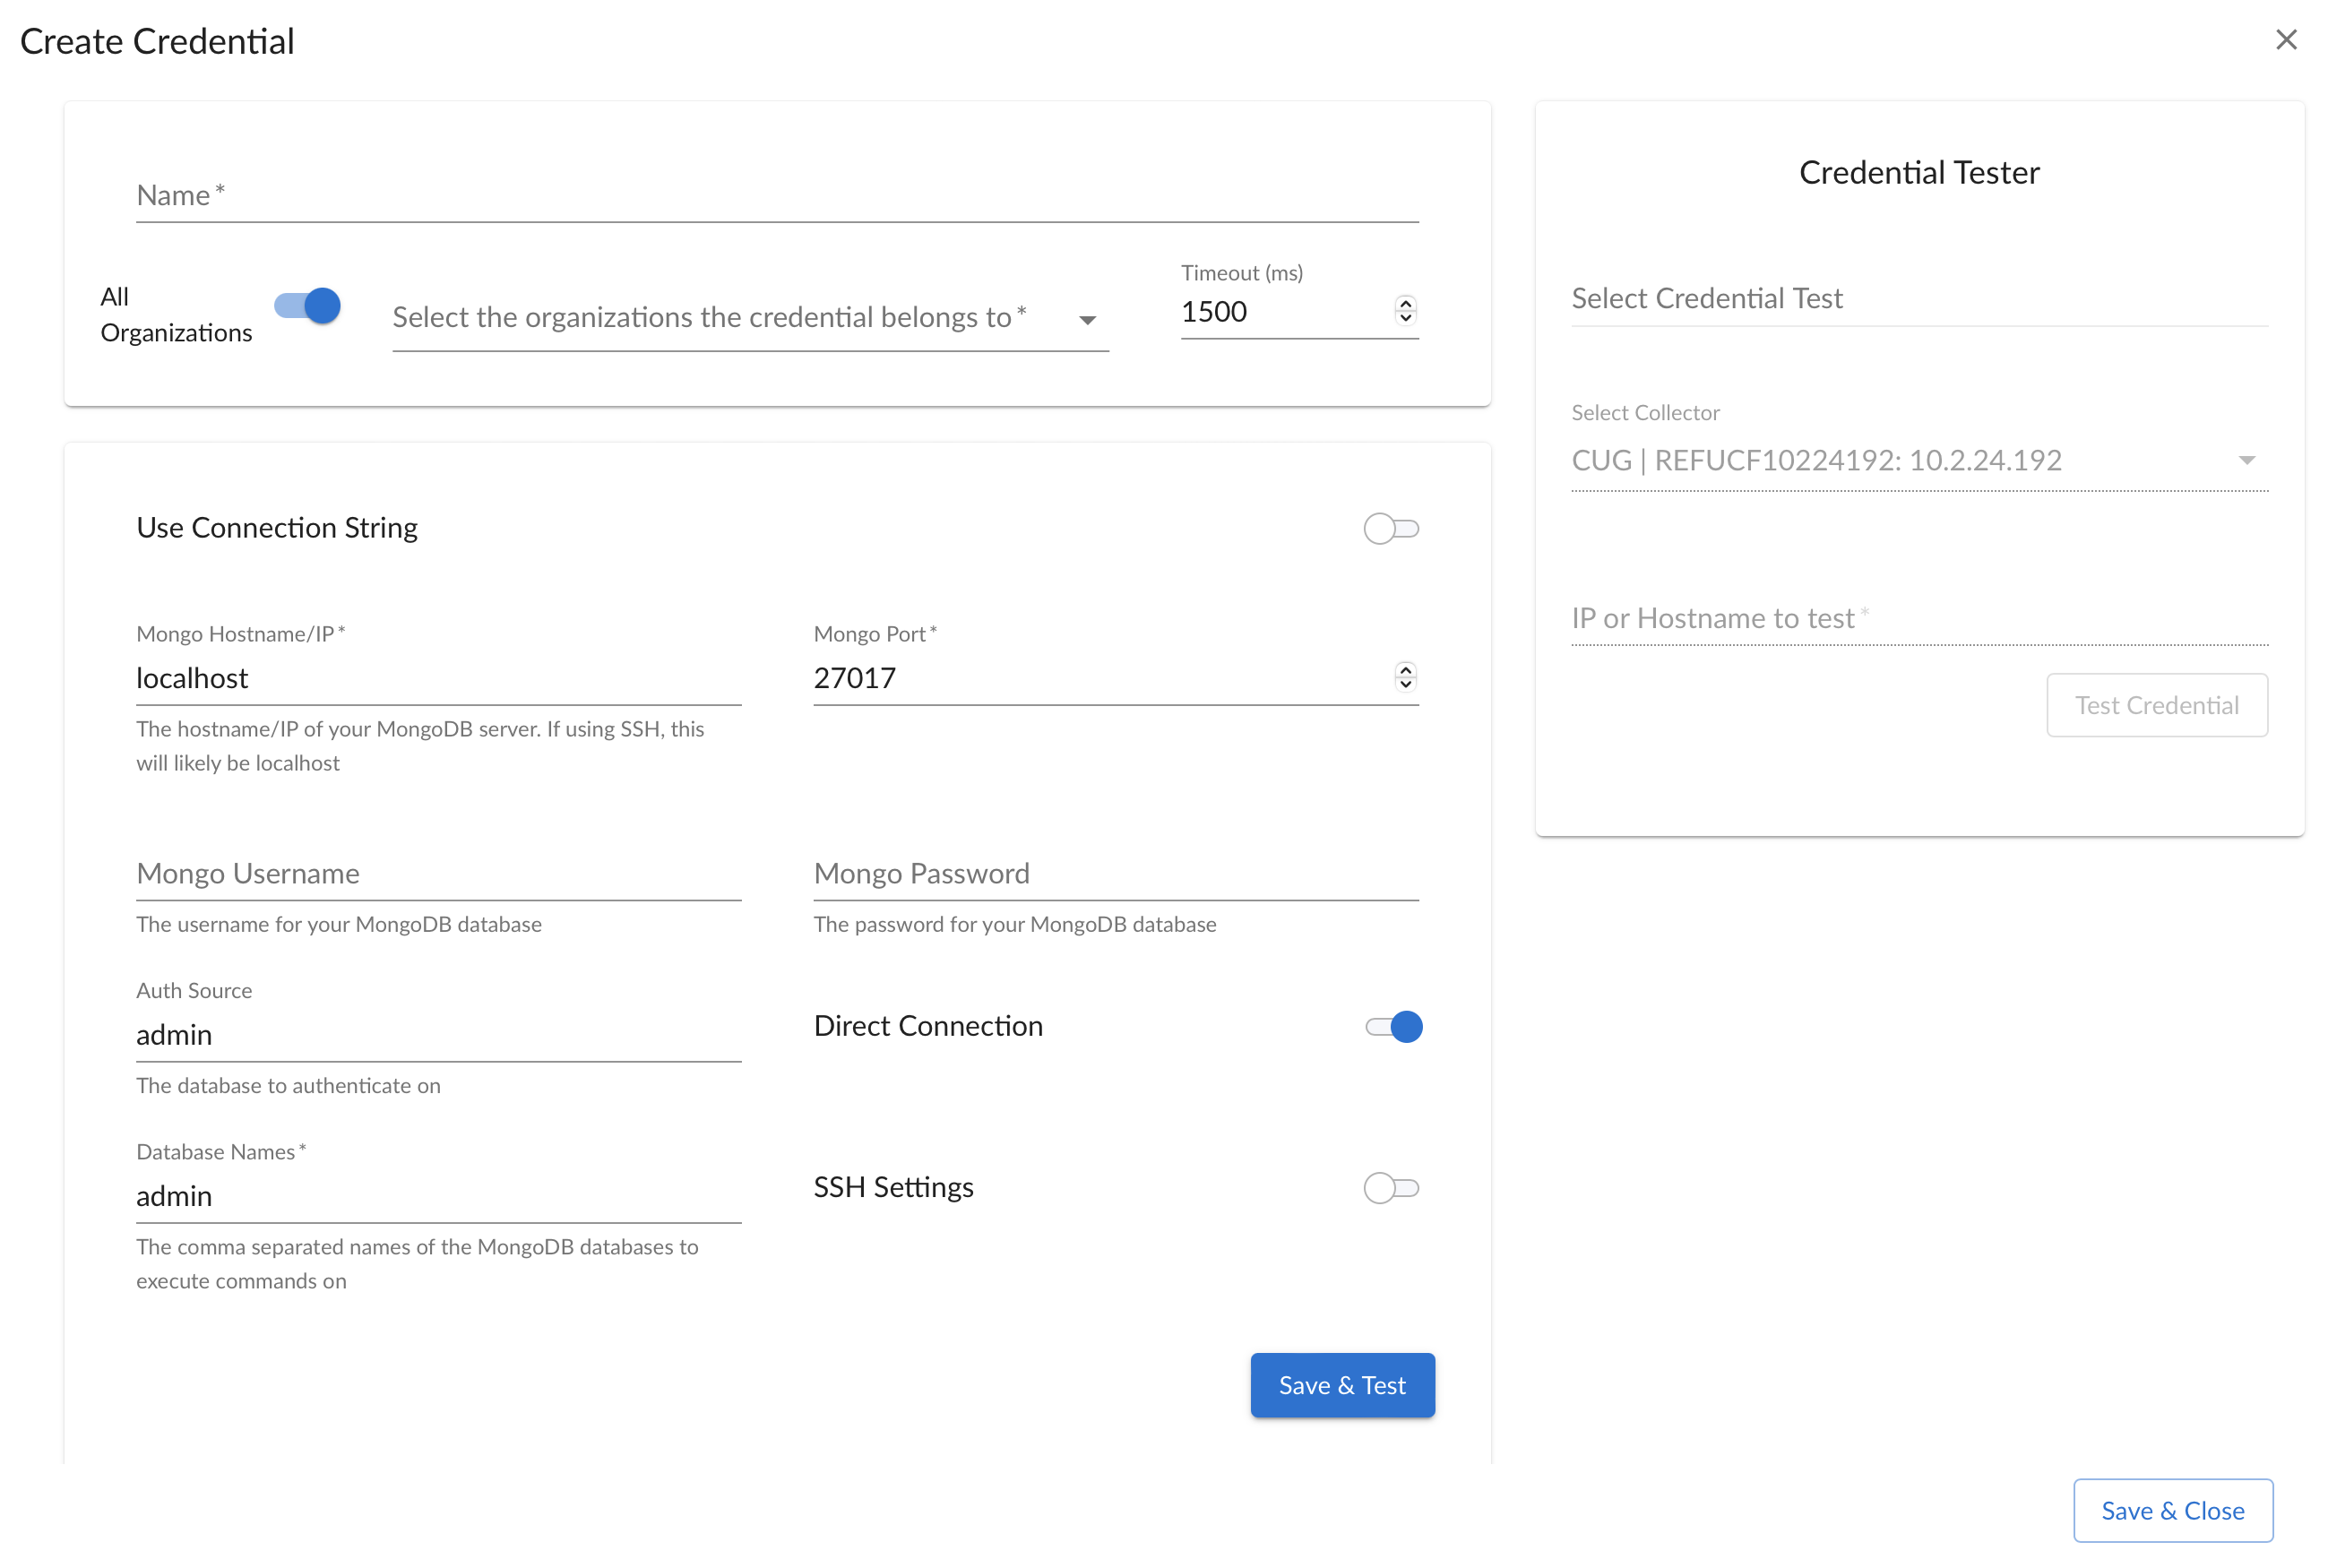Enable Use Connection String toggle

click(x=1390, y=528)
